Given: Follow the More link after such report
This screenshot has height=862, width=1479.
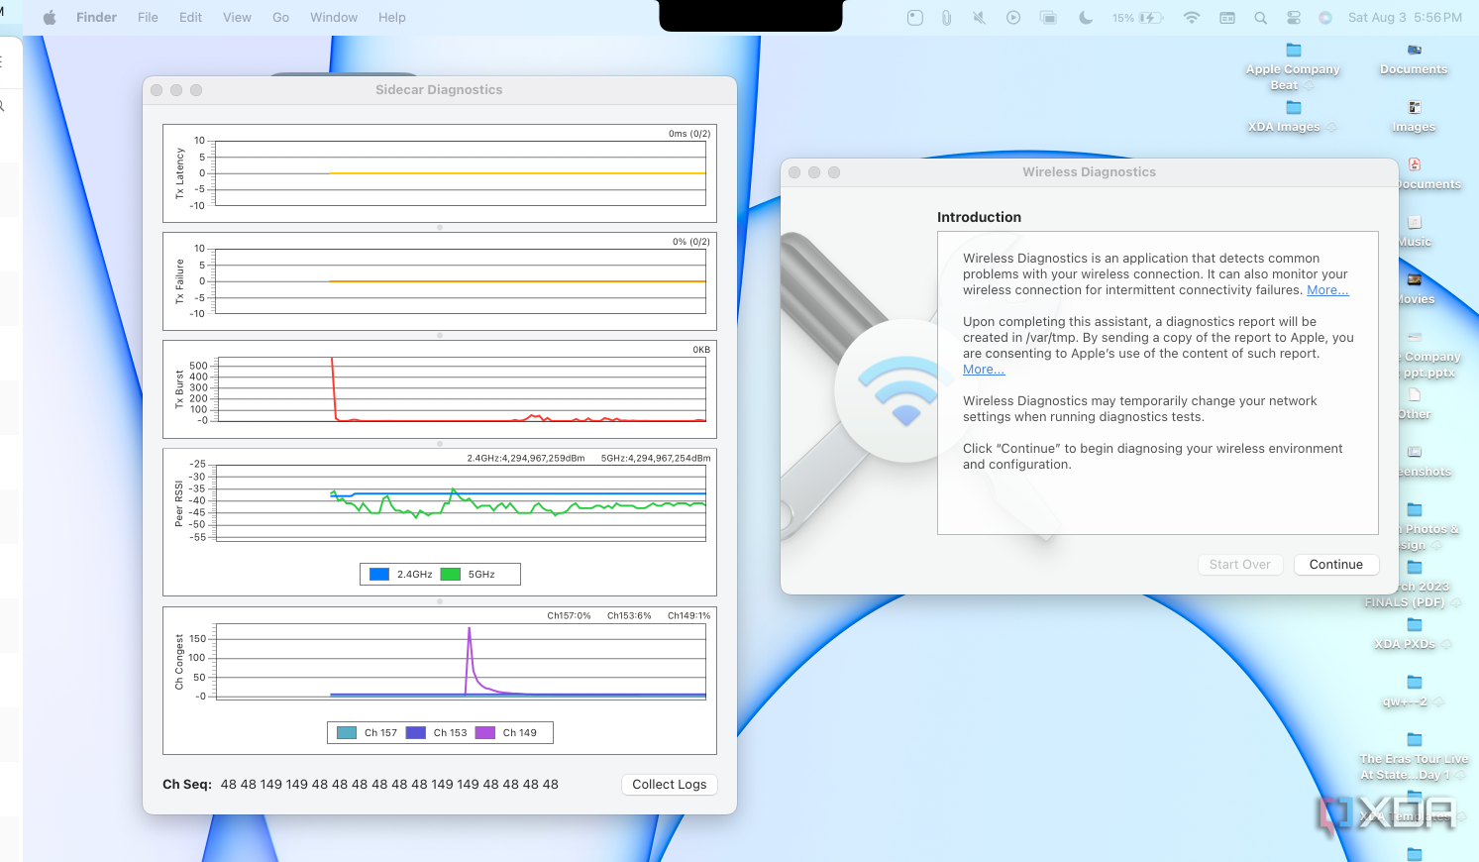Looking at the screenshot, I should [x=984, y=370].
